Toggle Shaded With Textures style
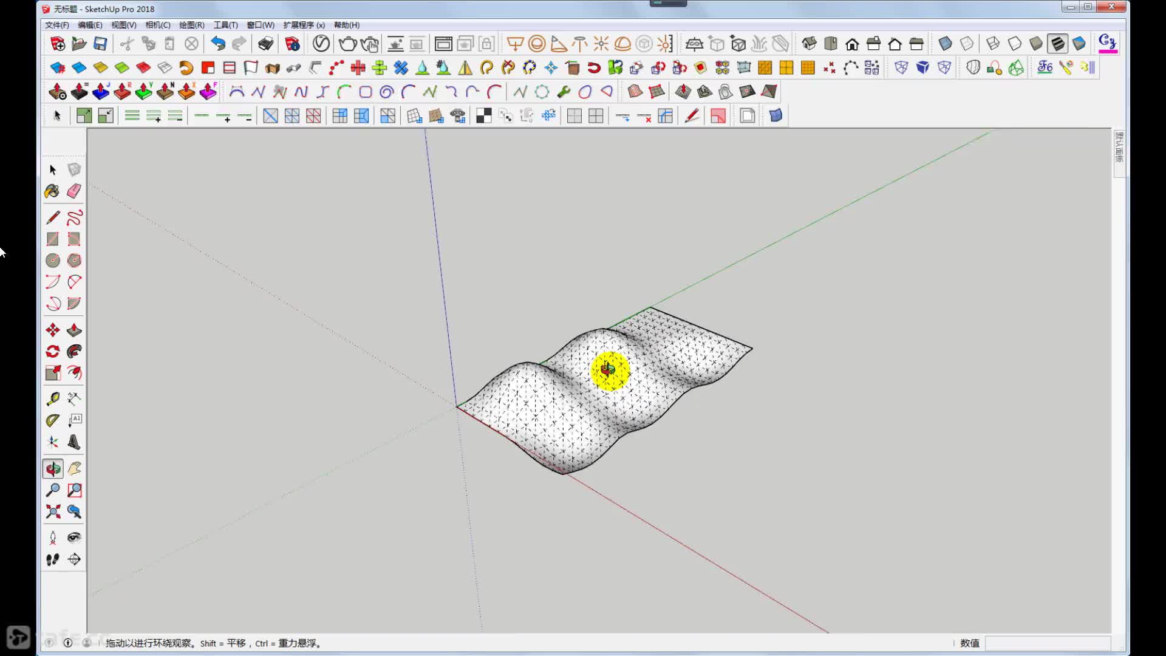This screenshot has width=1166, height=656. point(1057,44)
